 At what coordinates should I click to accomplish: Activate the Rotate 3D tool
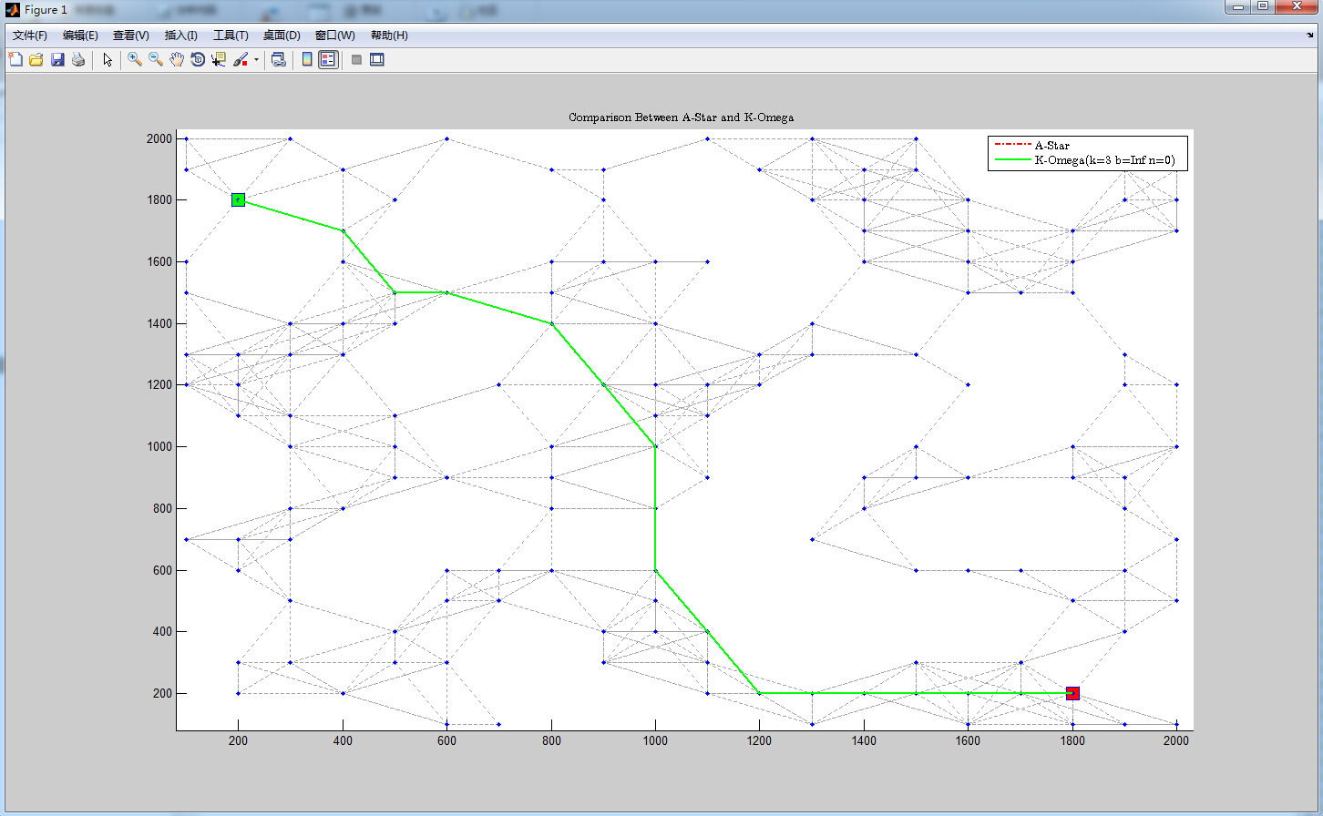[198, 59]
